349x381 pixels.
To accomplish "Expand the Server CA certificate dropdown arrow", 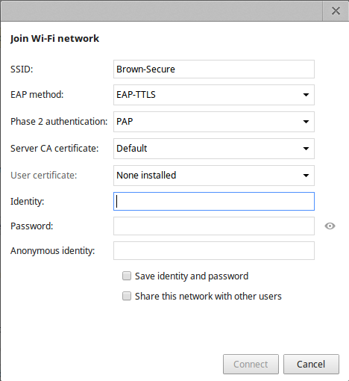I will coord(306,149).
